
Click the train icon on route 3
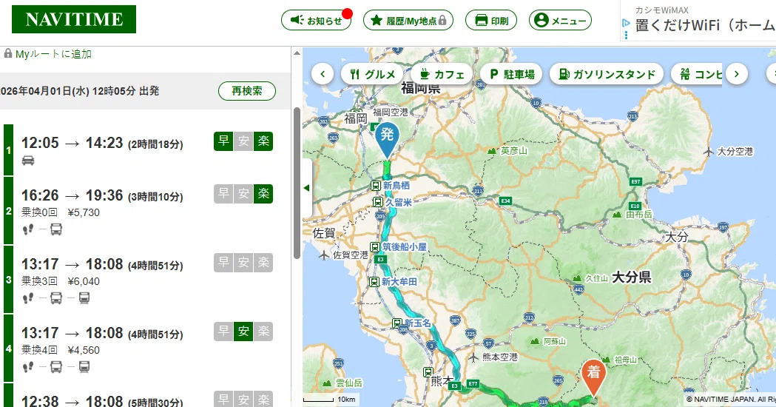(x=84, y=298)
